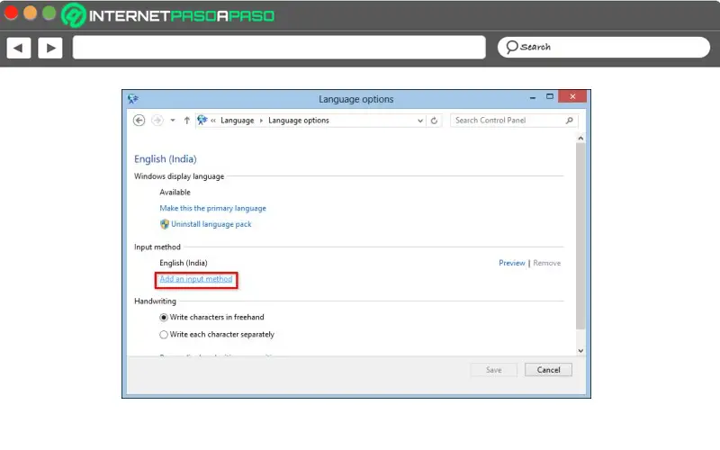The height and width of the screenshot is (450, 720).
Task: Click the English (India) heading
Action: tap(166, 159)
